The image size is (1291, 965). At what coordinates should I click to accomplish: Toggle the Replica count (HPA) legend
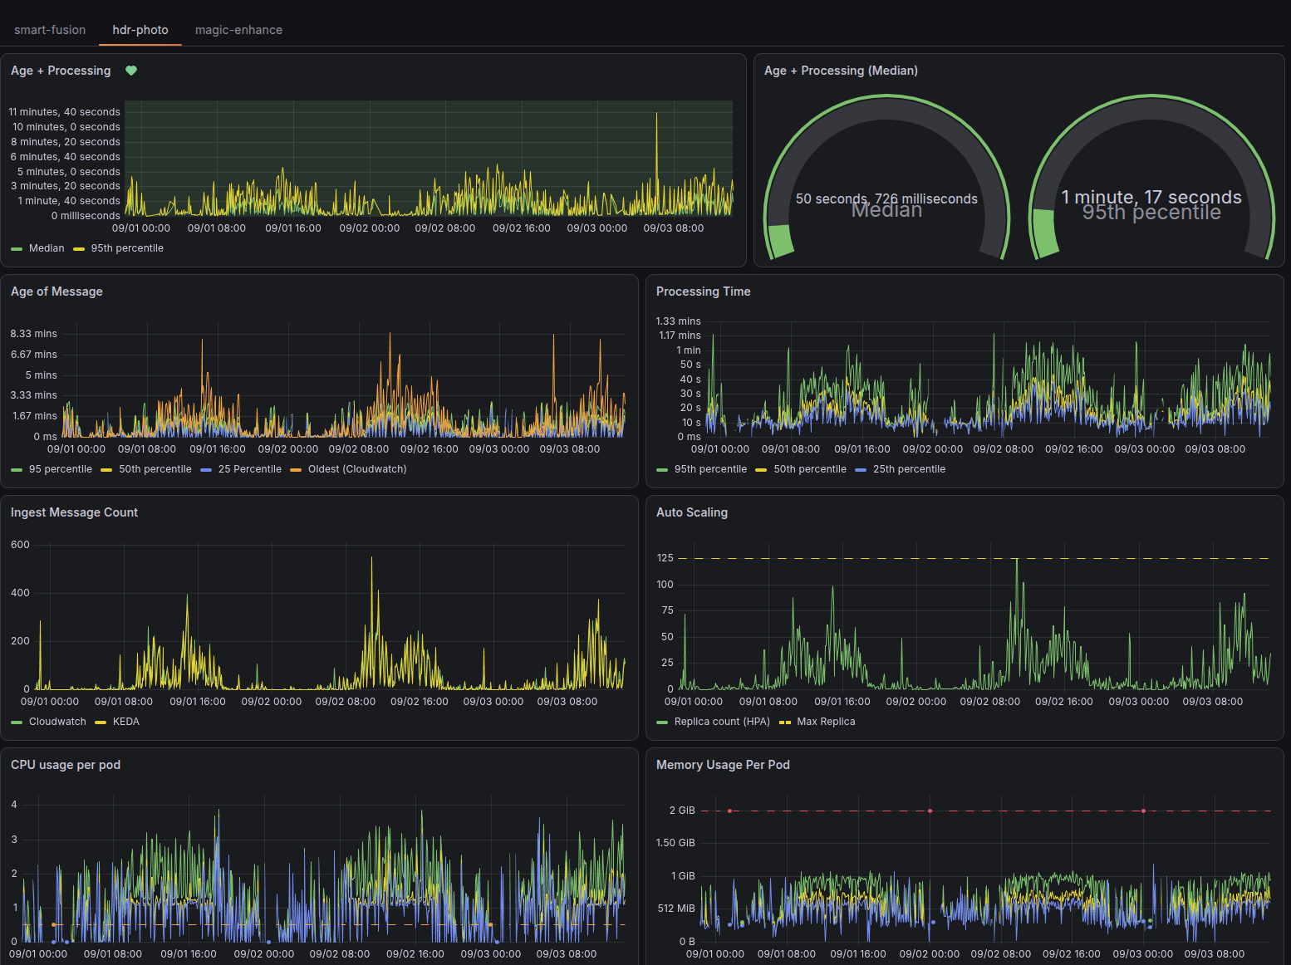pyautogui.click(x=722, y=722)
